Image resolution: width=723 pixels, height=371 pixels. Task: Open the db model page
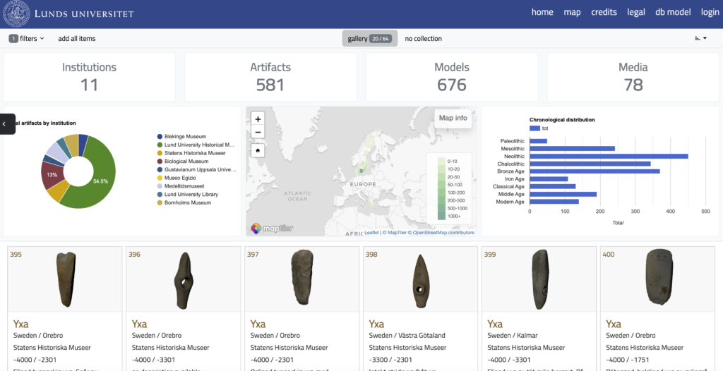tap(673, 13)
